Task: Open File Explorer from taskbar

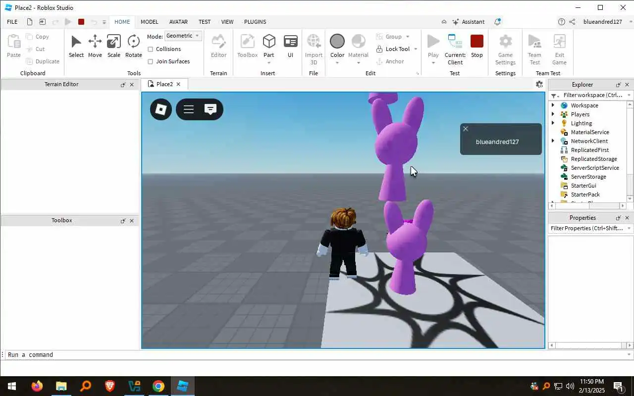Action: coord(61,386)
